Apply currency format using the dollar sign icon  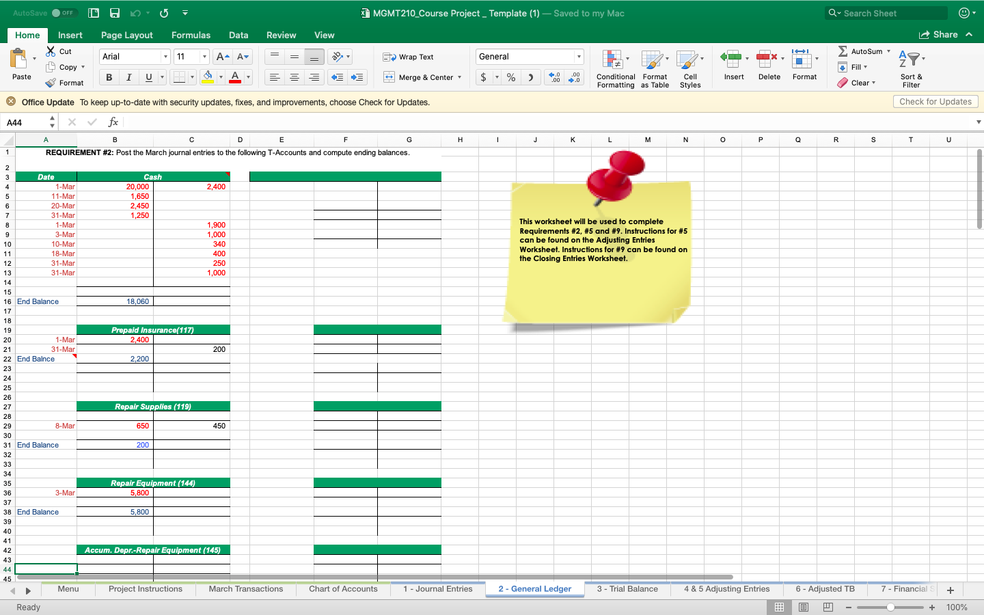[483, 77]
